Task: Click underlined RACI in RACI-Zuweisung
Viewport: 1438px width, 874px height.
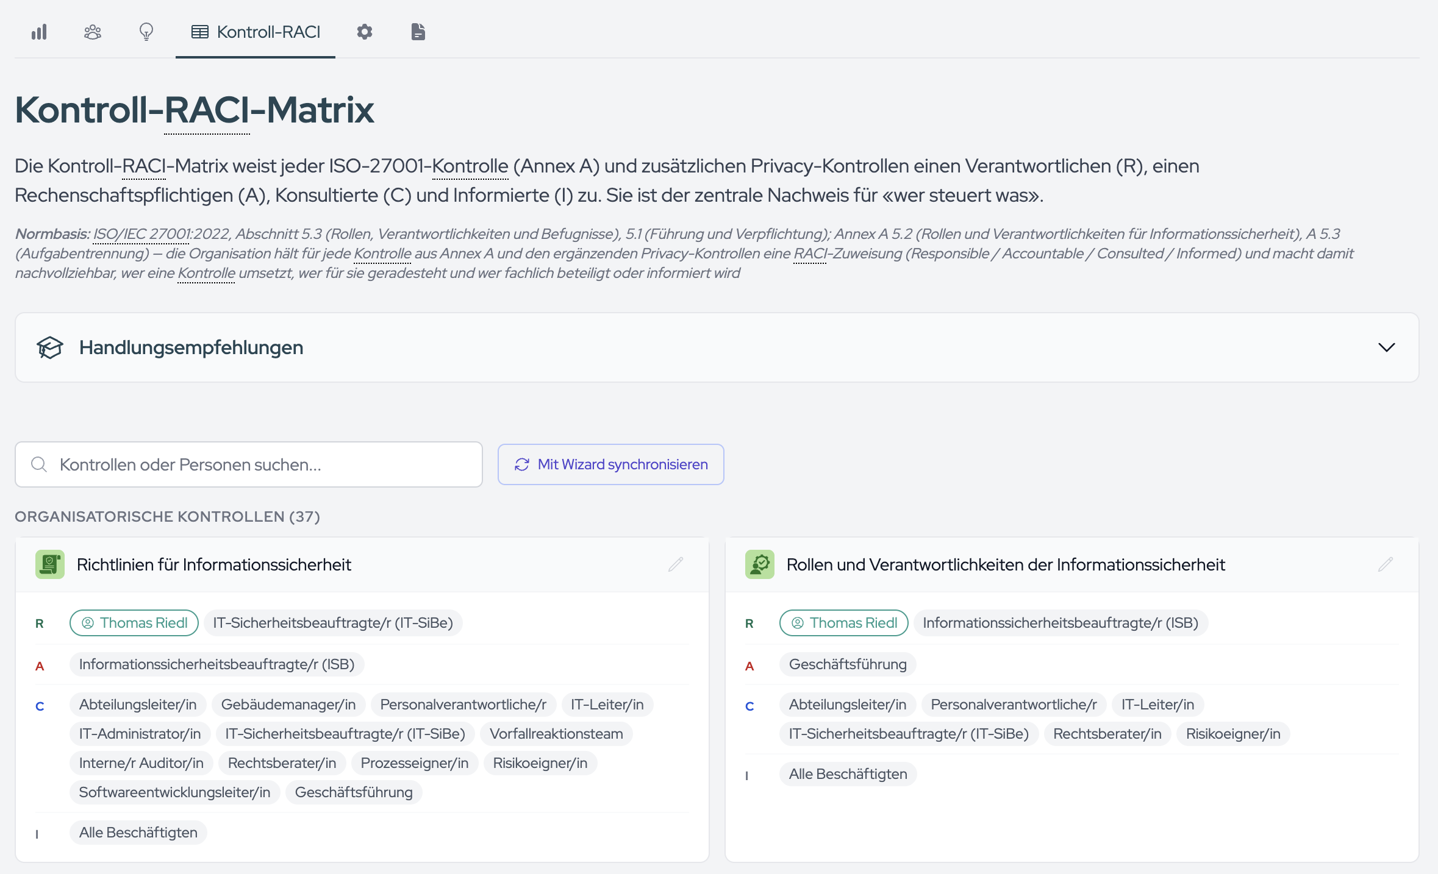Action: (810, 254)
